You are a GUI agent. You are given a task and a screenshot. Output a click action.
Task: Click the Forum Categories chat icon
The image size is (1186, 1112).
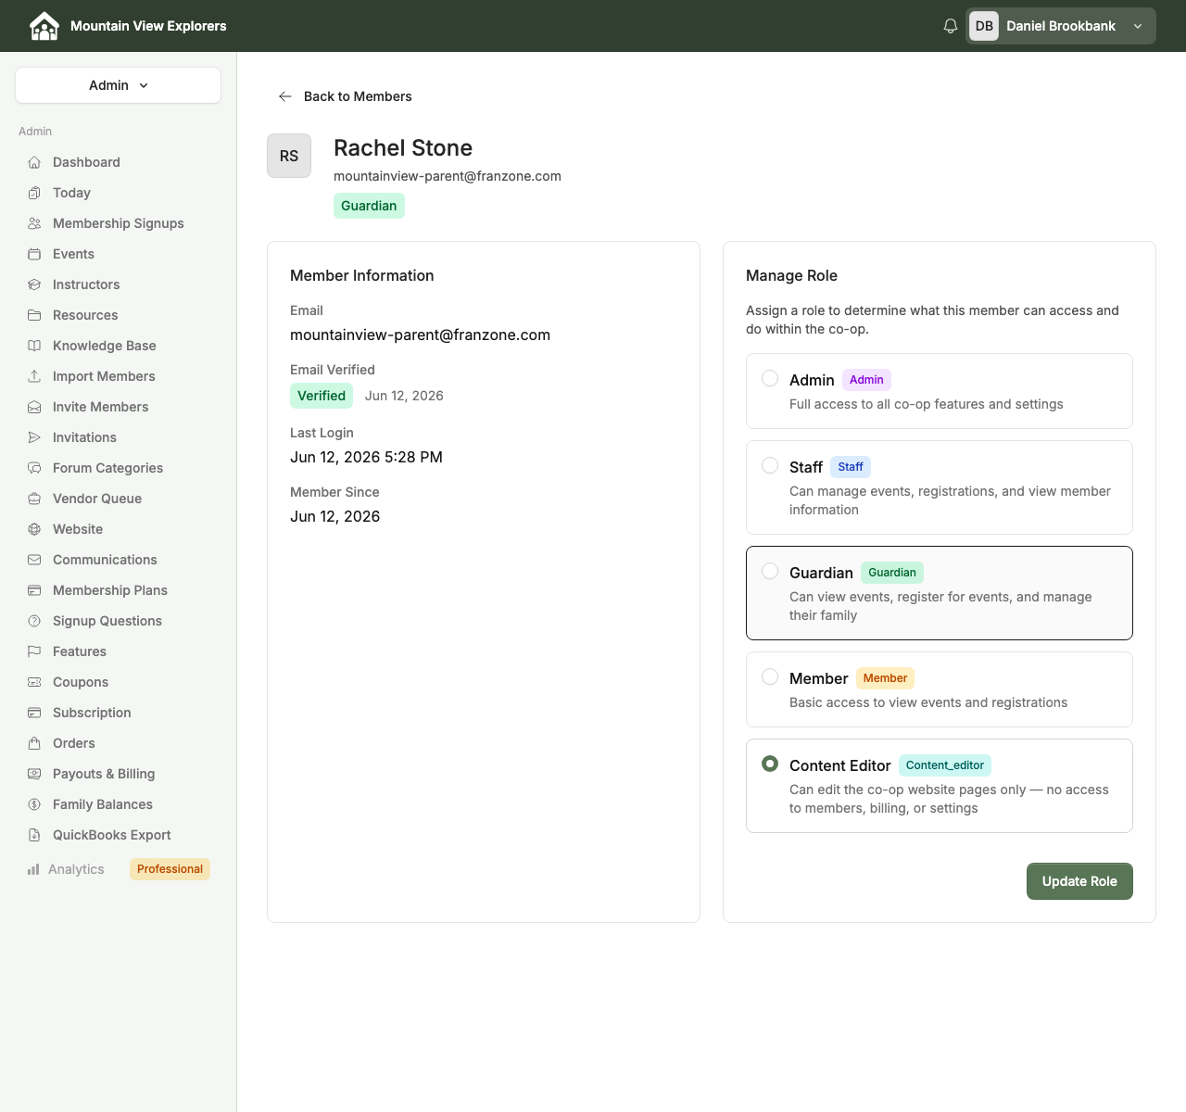tap(34, 468)
